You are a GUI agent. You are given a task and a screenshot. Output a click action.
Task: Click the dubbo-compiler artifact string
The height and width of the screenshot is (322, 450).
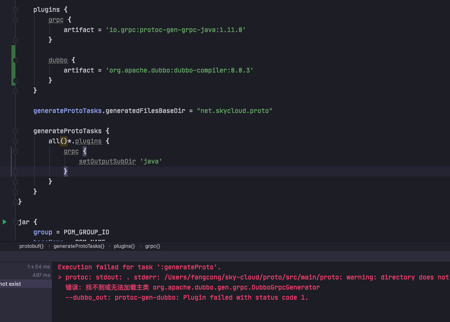pos(179,70)
